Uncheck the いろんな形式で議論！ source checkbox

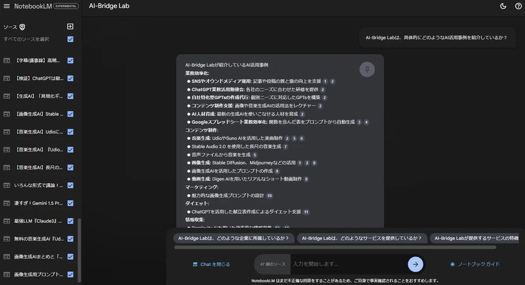70,185
